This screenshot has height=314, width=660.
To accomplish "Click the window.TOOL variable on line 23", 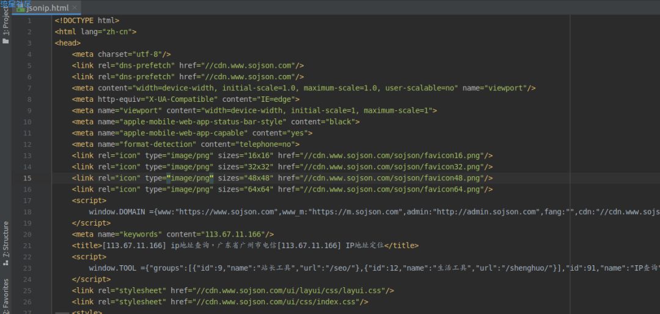I will [x=112, y=268].
